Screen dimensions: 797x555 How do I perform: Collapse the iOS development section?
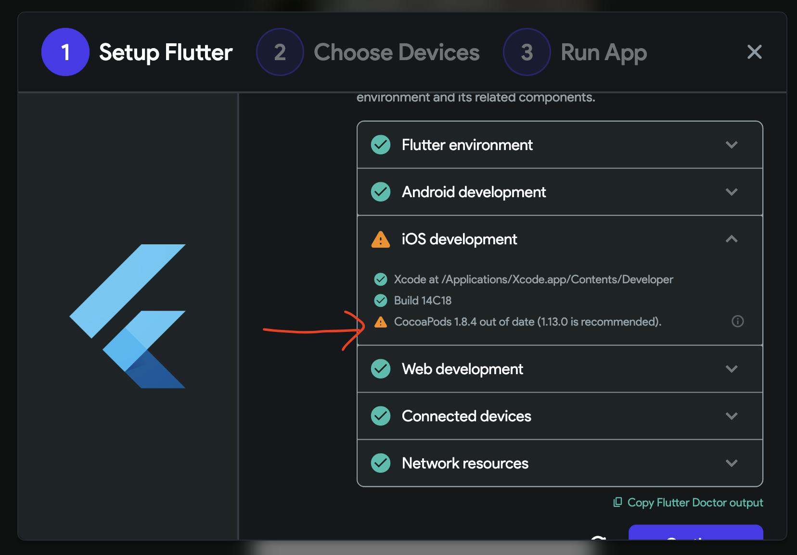[x=732, y=239]
